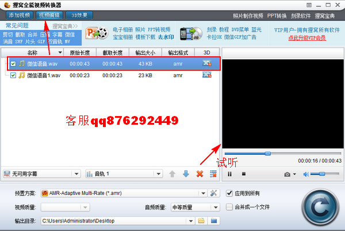Delete selected file with red X
The height and width of the screenshot is (231, 345).
tap(200, 174)
